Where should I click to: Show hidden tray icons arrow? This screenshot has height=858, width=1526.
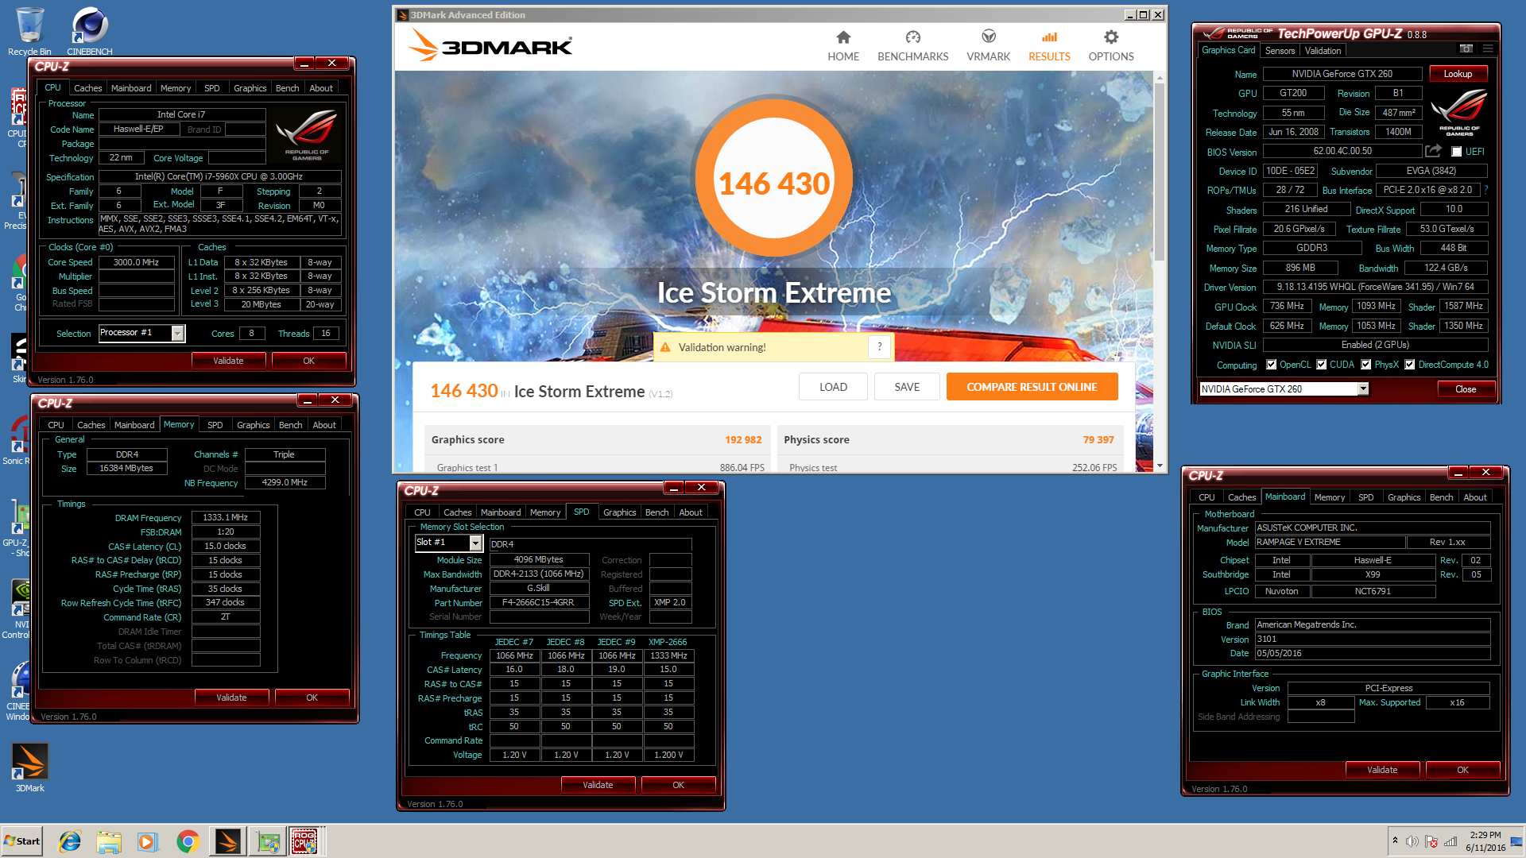pyautogui.click(x=1395, y=841)
